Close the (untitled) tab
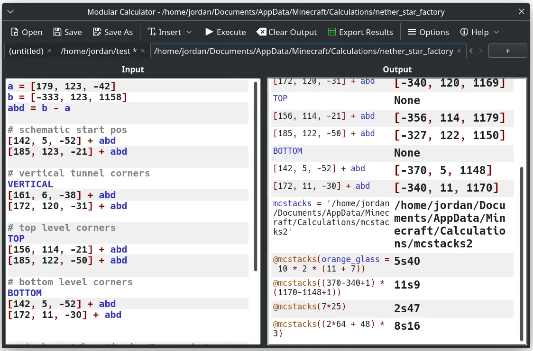 [x=49, y=51]
